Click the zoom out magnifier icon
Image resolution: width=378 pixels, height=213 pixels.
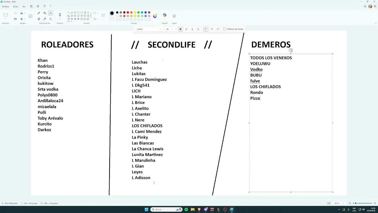pyautogui.click(x=350, y=203)
